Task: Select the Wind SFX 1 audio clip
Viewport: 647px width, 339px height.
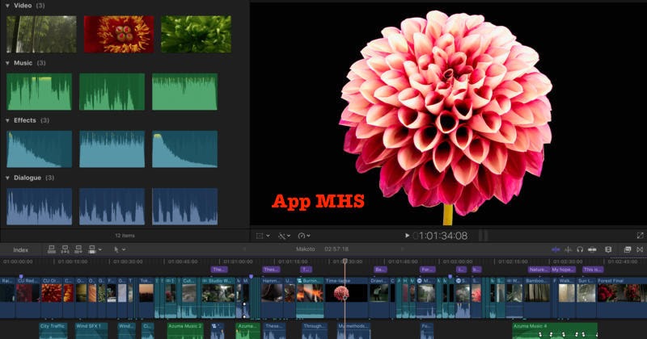Action: pos(91,331)
